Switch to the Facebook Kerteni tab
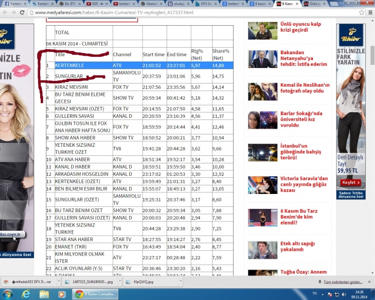375x300 pixels. 14,4
